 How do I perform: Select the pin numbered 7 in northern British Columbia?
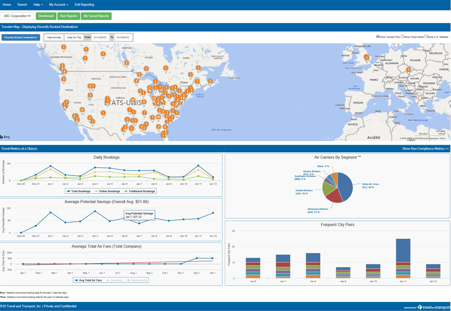point(64,47)
